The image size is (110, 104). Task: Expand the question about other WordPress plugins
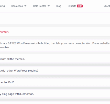pyautogui.click(x=55, y=71)
